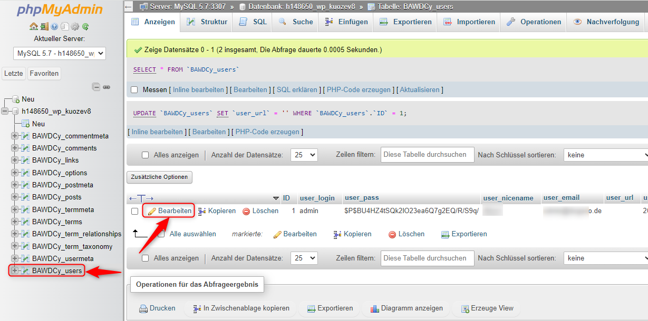The image size is (648, 321).
Task: Toggle the Messen profiling checkbox
Action: 134,90
